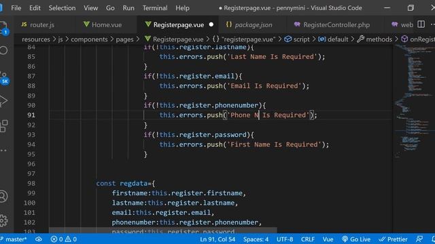The width and height of the screenshot is (435, 244).
Task: Synchronize changes cloud icon in status bar
Action: pyautogui.click(x=39, y=239)
